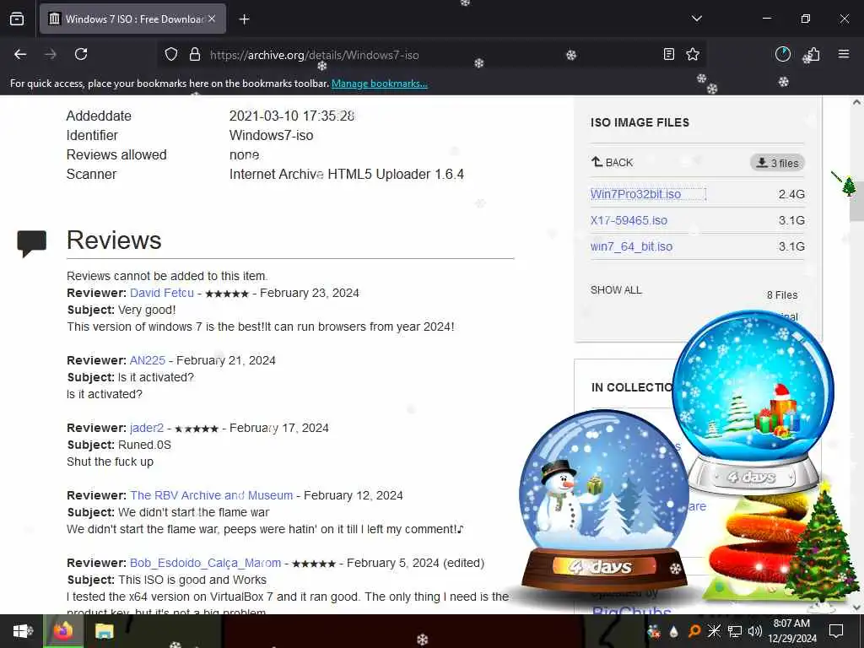Click the tracking protection shield icon
Image resolution: width=864 pixels, height=648 pixels.
click(x=171, y=55)
